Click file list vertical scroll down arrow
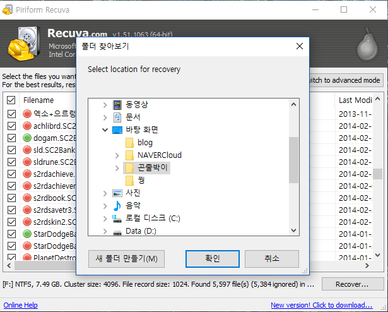The height and width of the screenshot is (312, 388). click(378, 255)
